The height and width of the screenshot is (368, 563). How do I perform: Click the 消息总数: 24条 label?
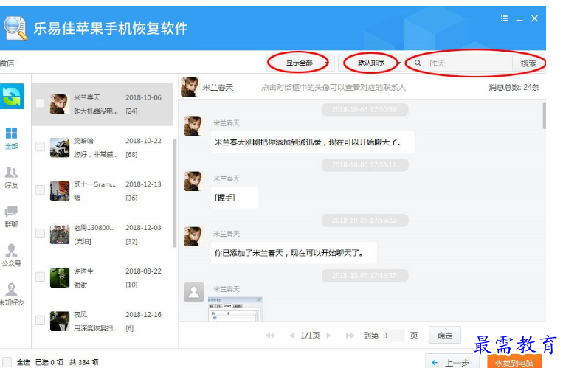click(x=514, y=87)
